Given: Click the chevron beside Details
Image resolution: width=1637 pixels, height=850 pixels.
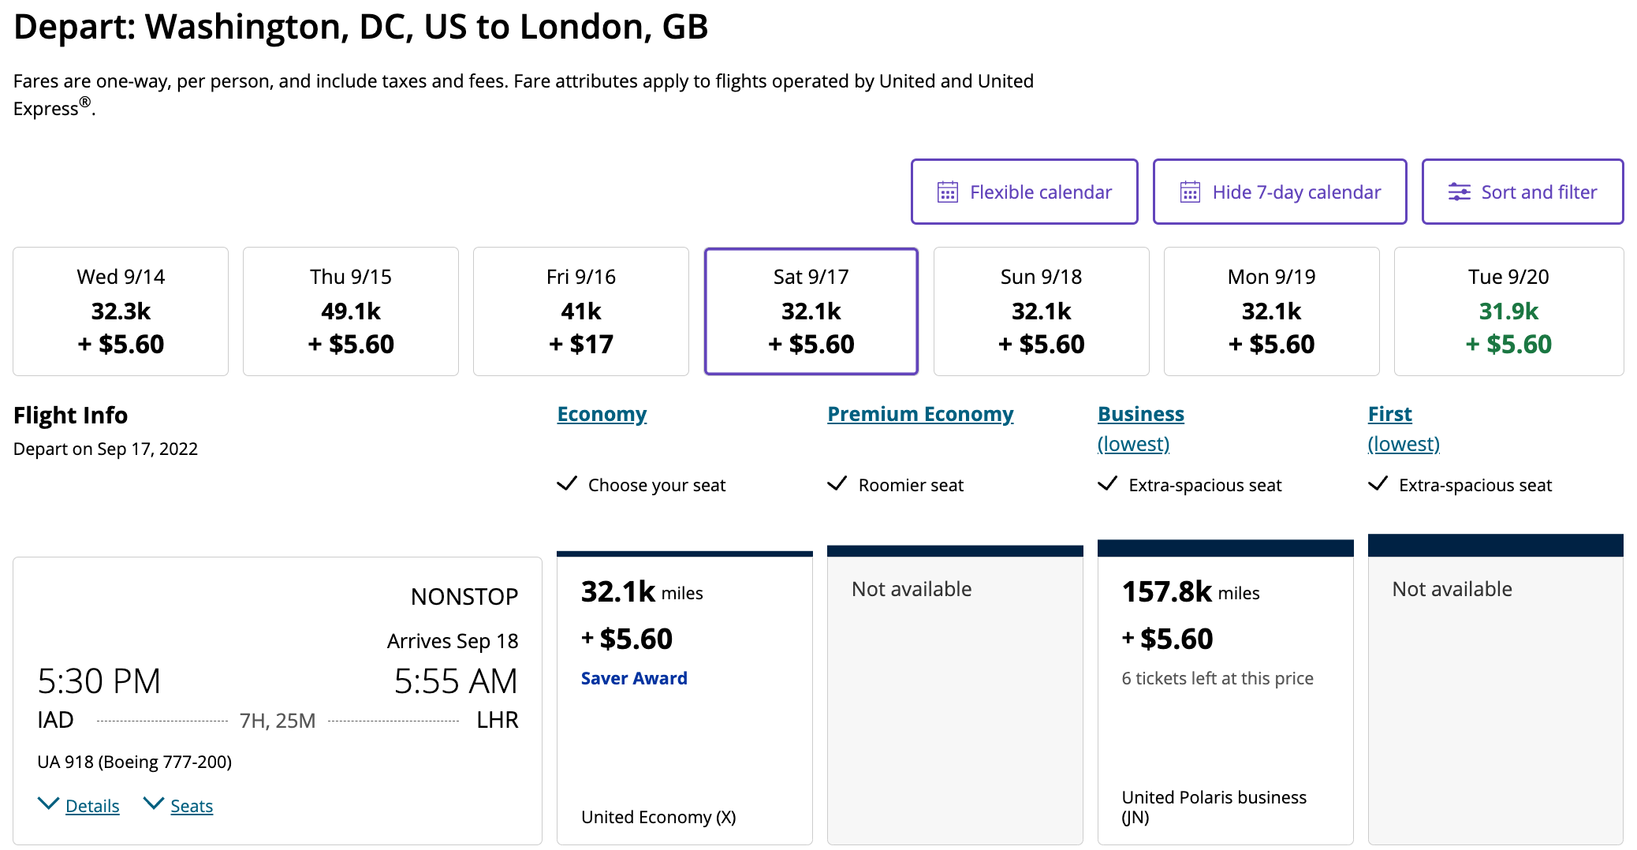Looking at the screenshot, I should point(48,804).
